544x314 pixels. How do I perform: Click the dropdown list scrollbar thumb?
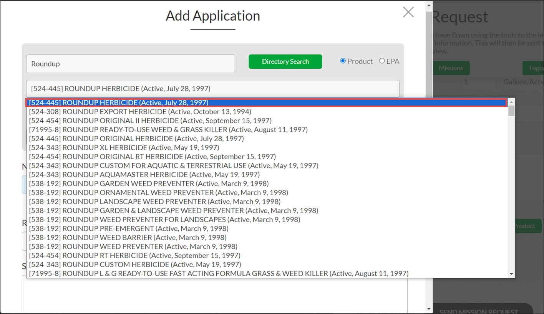pos(511,111)
